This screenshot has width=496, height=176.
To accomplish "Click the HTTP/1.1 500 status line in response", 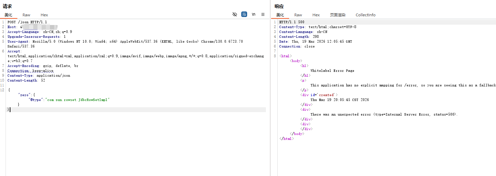I will pos(292,22).
